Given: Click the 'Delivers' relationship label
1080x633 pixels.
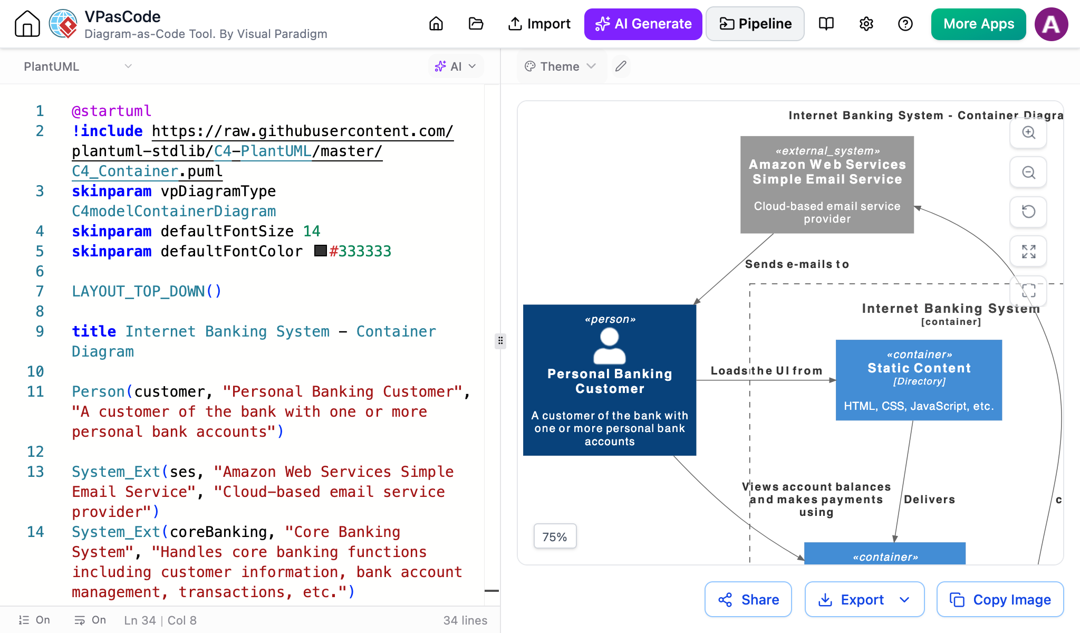Looking at the screenshot, I should point(929,499).
